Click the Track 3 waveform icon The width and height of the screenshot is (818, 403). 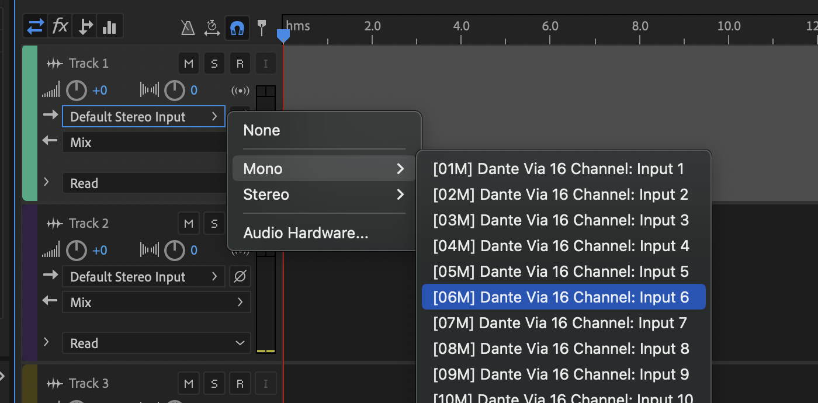click(54, 384)
